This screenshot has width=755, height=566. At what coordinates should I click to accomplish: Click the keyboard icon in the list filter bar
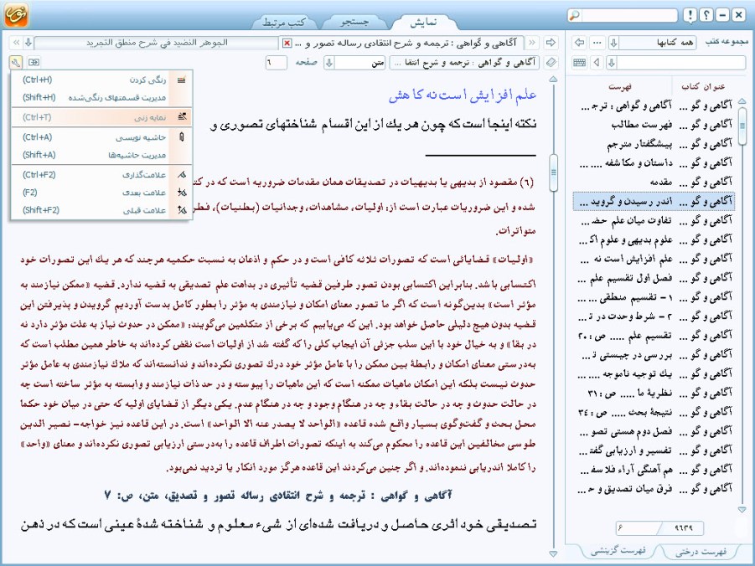pyautogui.click(x=580, y=63)
